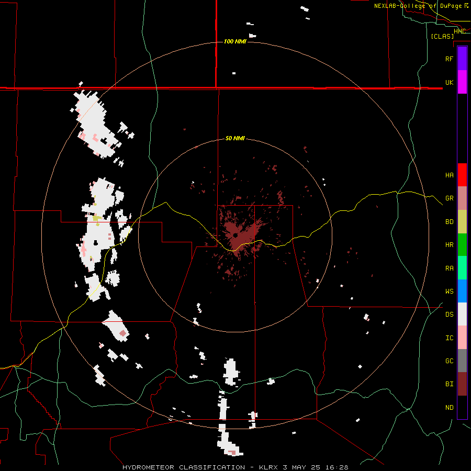This screenshot has height=471, width=471.
Task: Click the WS blue legend swatch
Action: (462, 291)
